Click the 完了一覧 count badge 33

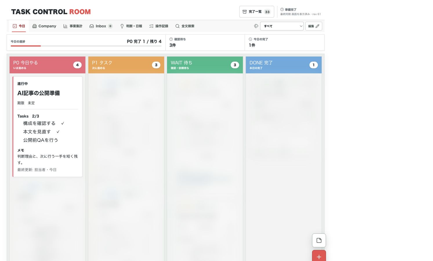(267, 12)
